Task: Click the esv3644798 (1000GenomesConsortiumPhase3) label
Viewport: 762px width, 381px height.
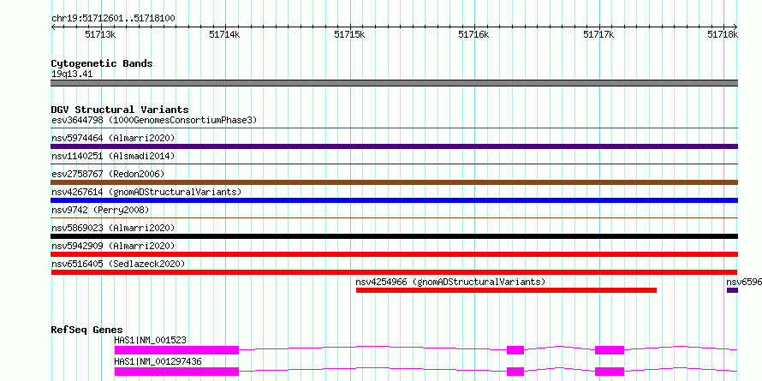Action: pyautogui.click(x=154, y=120)
